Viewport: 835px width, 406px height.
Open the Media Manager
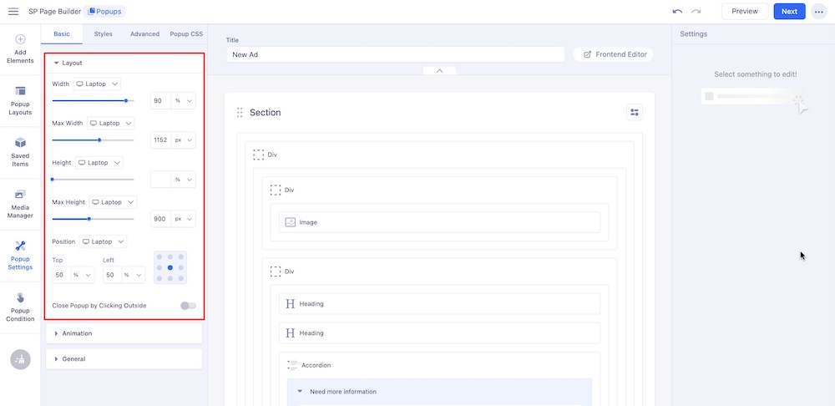[x=20, y=204]
